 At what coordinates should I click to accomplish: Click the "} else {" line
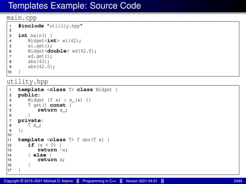click(x=40, y=155)
